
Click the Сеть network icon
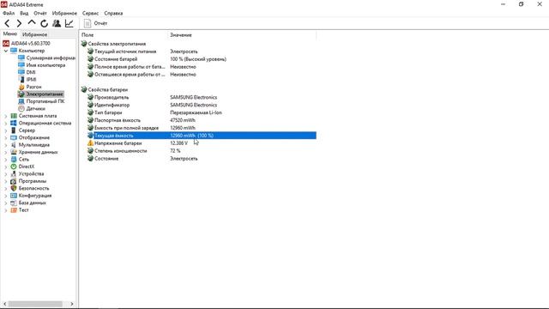[14, 160]
